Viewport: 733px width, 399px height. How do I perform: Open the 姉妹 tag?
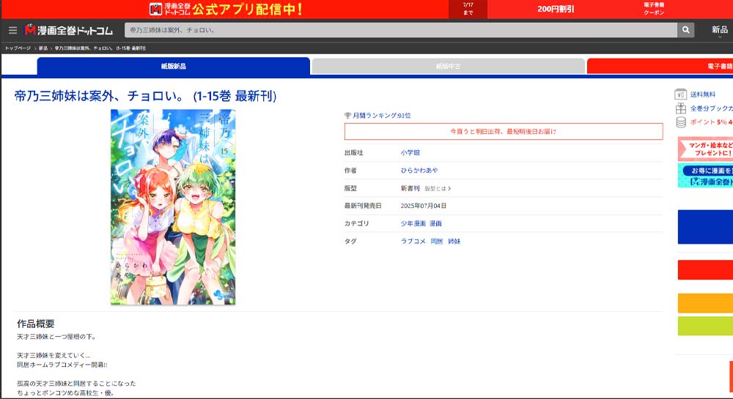click(x=454, y=242)
